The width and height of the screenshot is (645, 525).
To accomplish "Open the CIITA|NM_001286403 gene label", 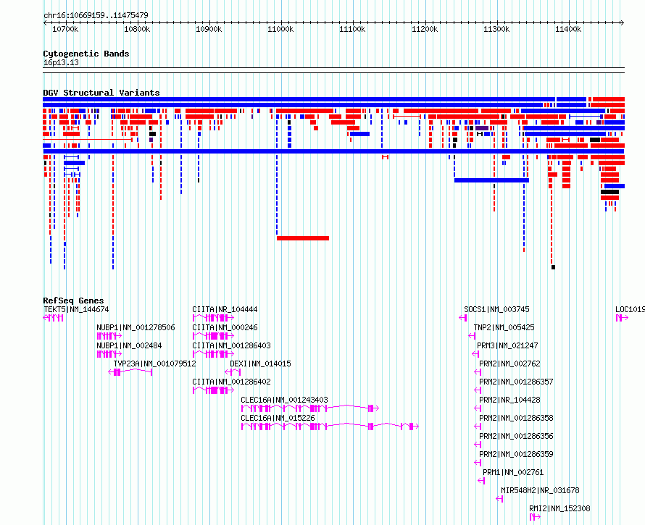I will [x=231, y=345].
